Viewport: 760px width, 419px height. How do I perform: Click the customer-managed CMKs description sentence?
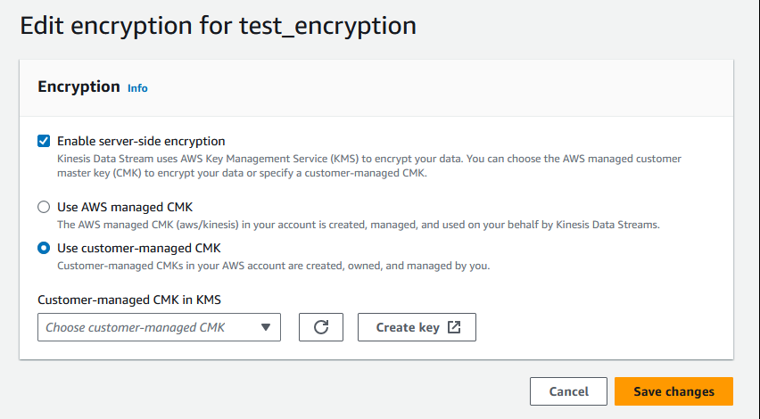[x=273, y=266]
